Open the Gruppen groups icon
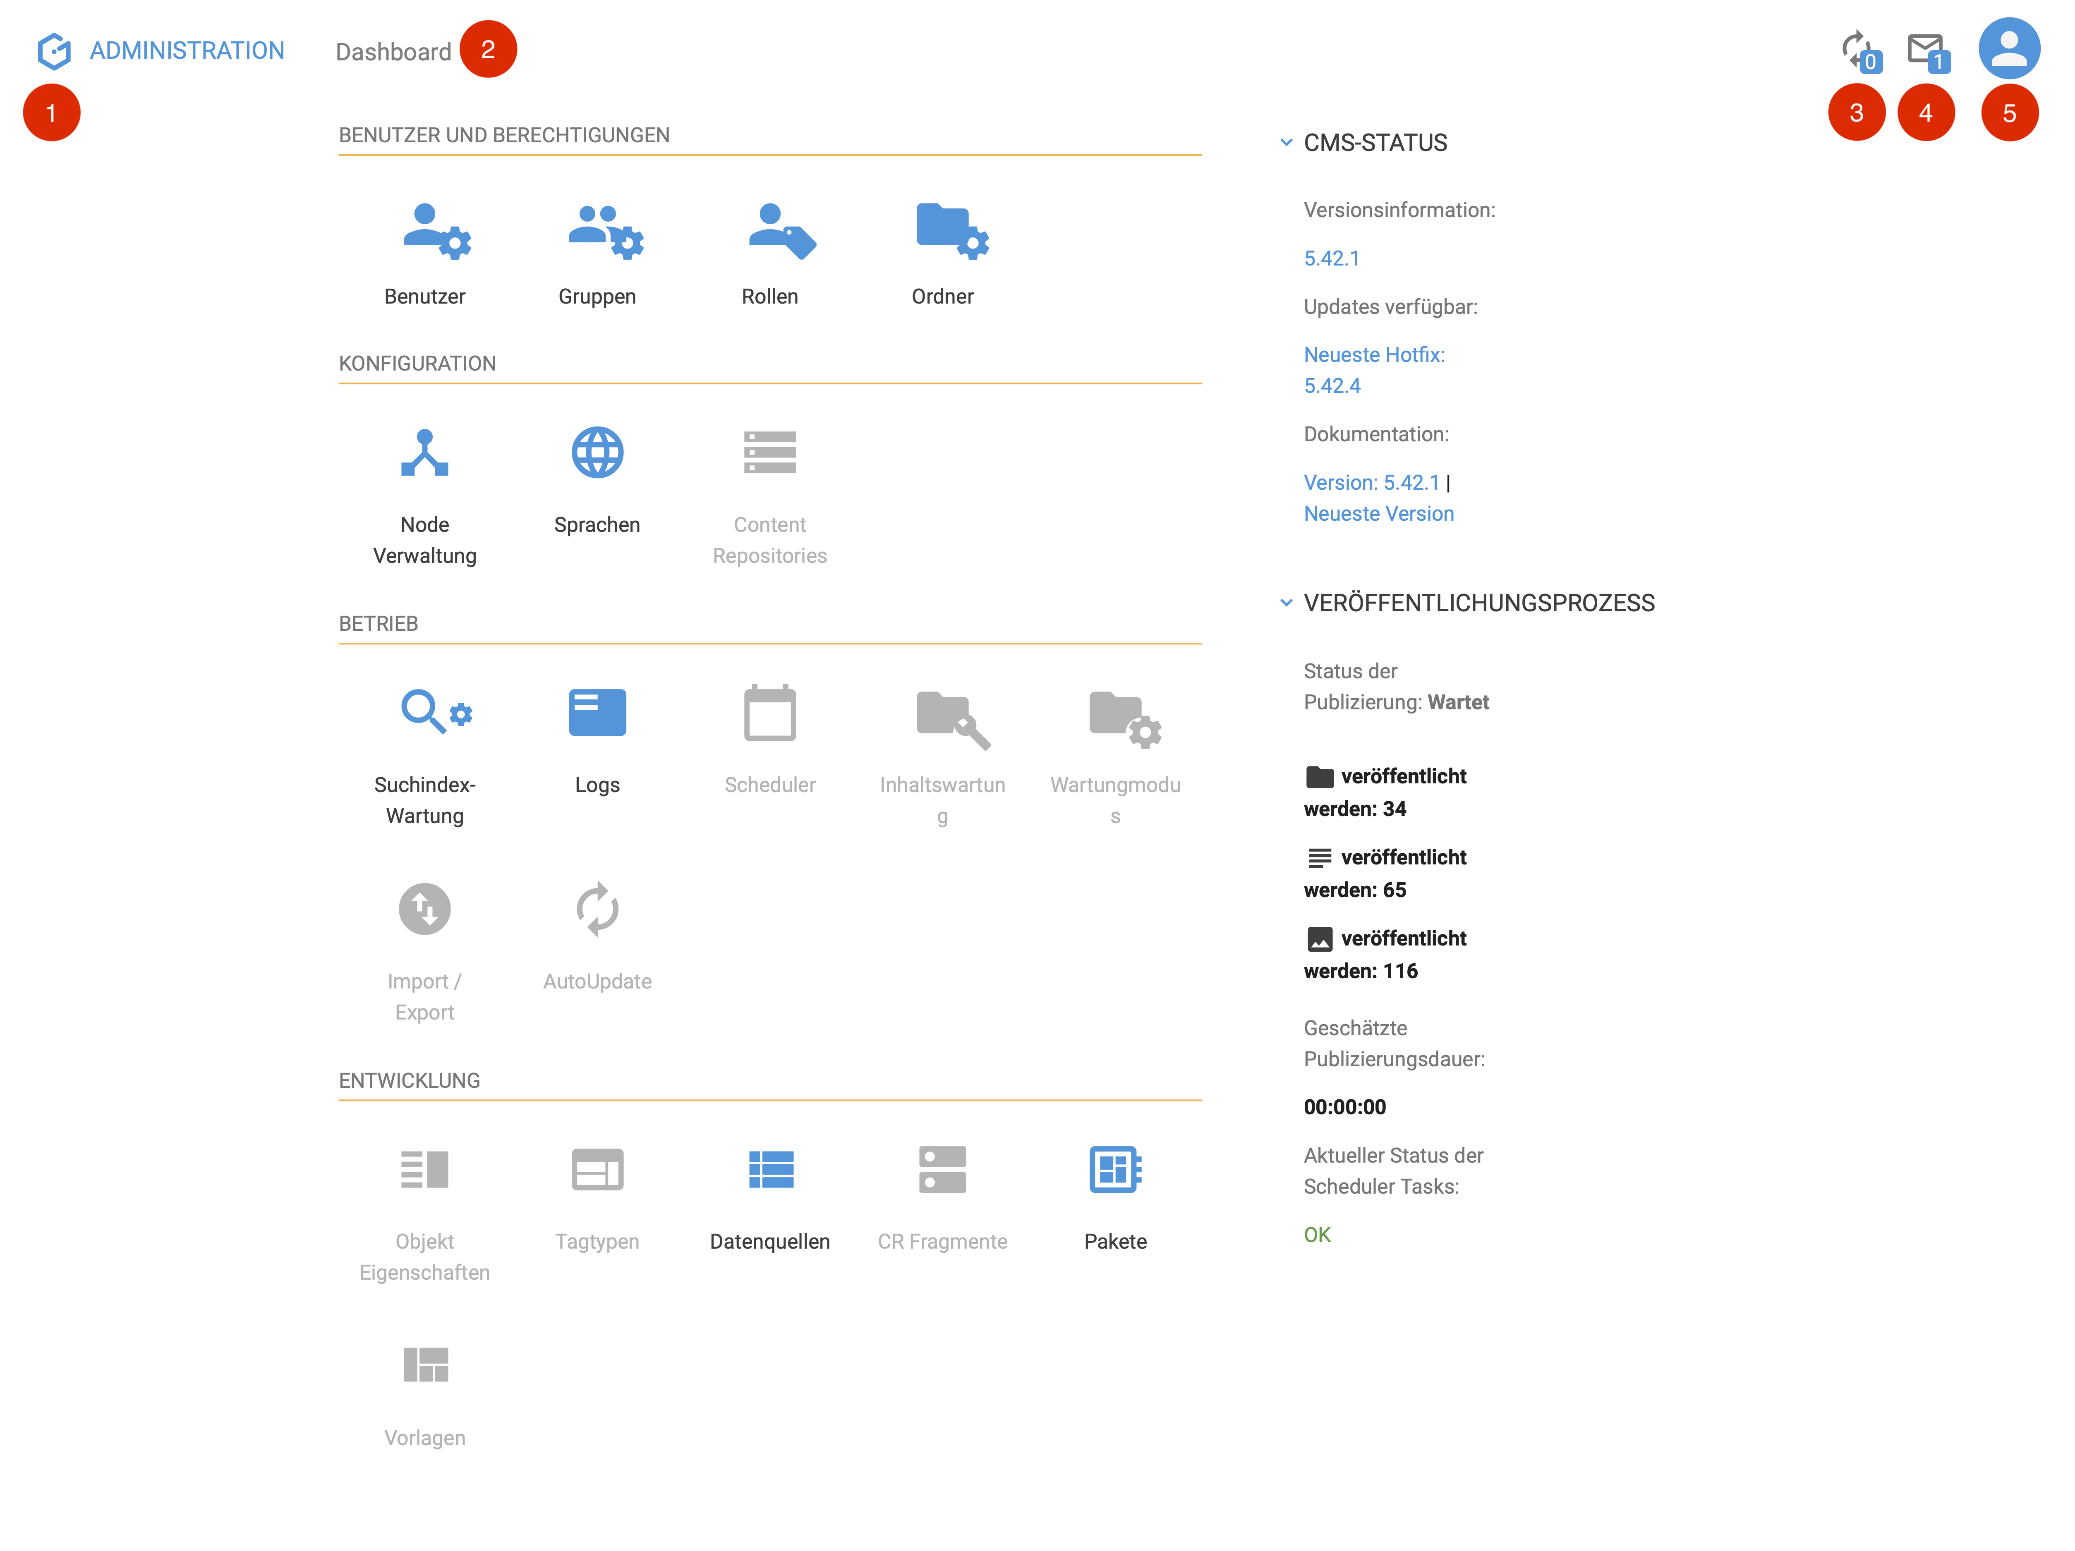 [606, 231]
